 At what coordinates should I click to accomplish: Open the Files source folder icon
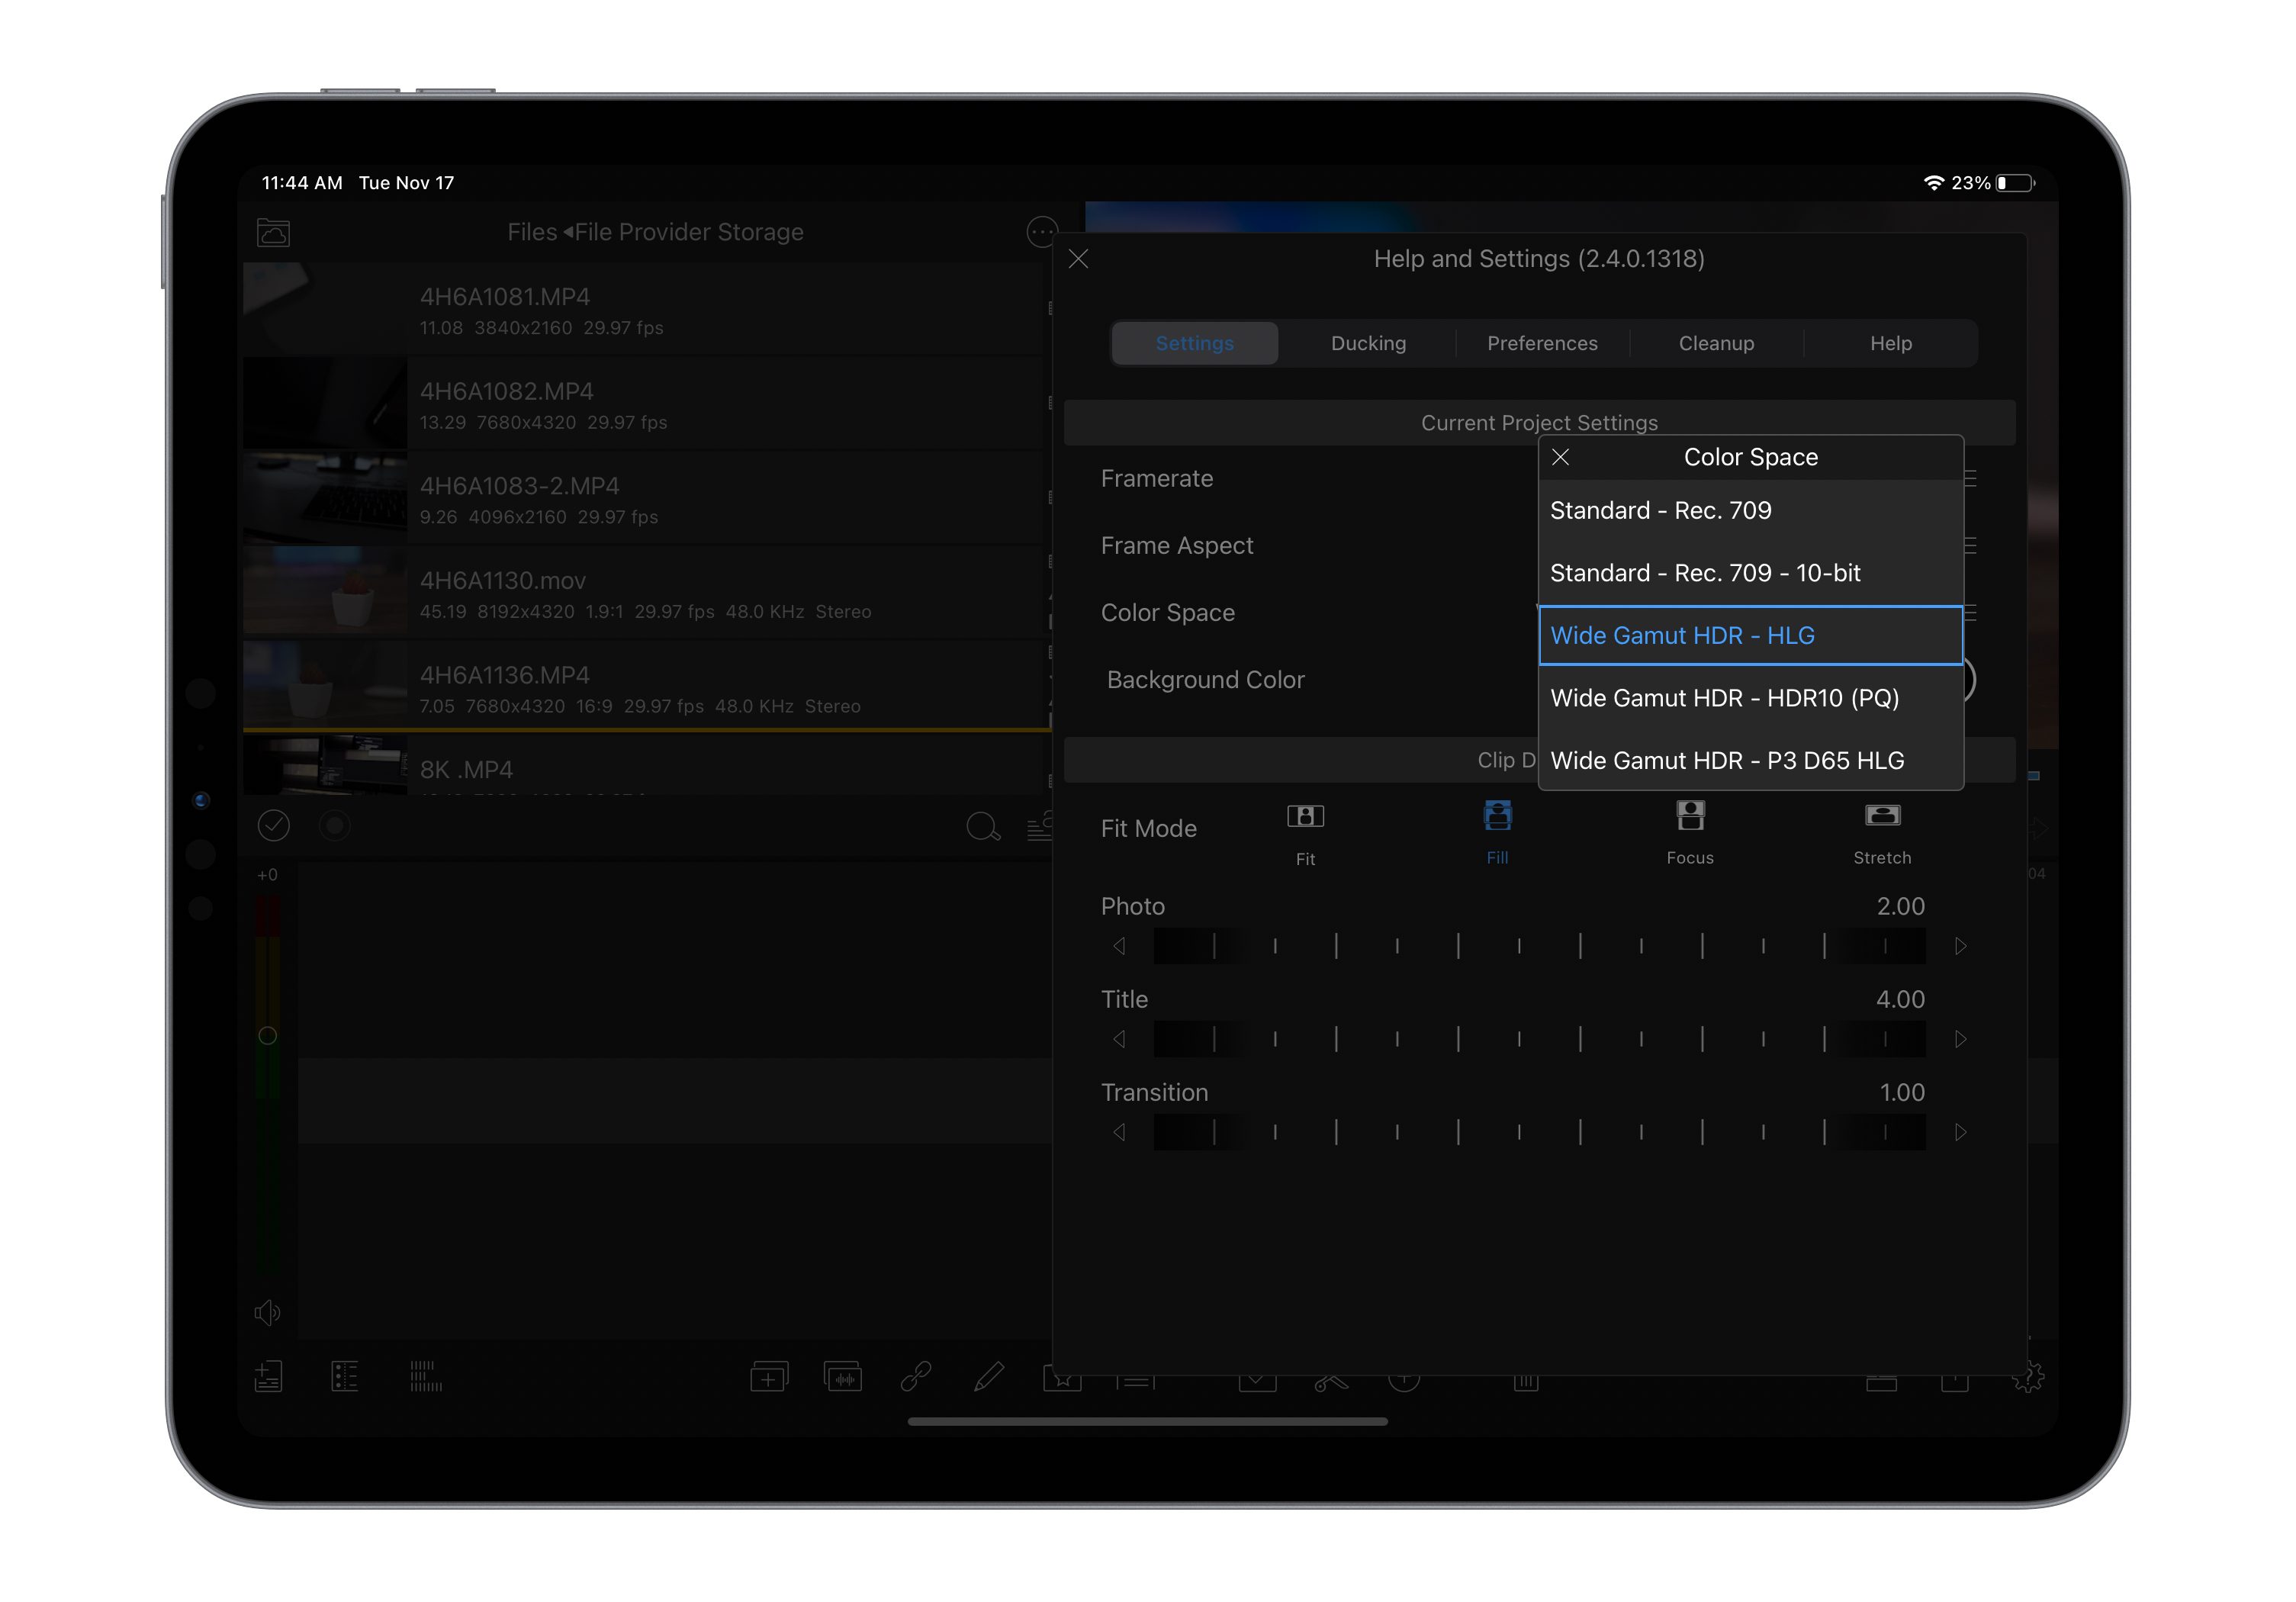(273, 232)
